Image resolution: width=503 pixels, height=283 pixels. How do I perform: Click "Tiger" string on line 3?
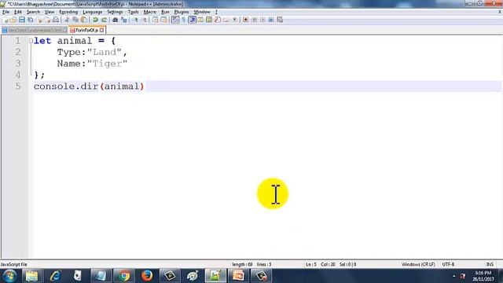click(107, 64)
